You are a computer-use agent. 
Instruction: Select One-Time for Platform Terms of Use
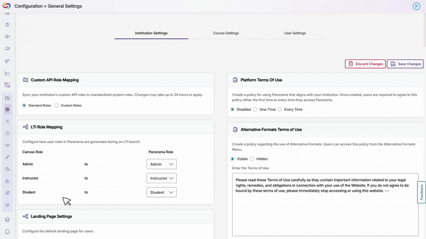(x=255, y=109)
